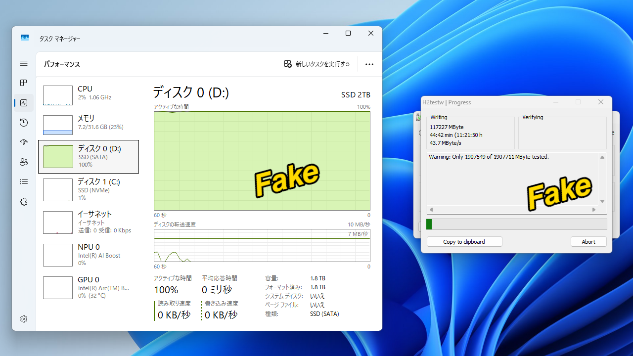Click the 容量 capacity label
Screen dimensions: 633x356
click(271, 278)
